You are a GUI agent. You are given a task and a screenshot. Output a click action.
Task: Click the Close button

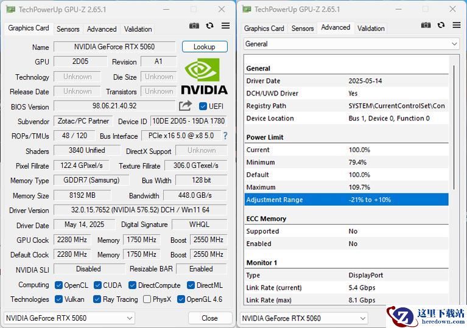[210, 318]
